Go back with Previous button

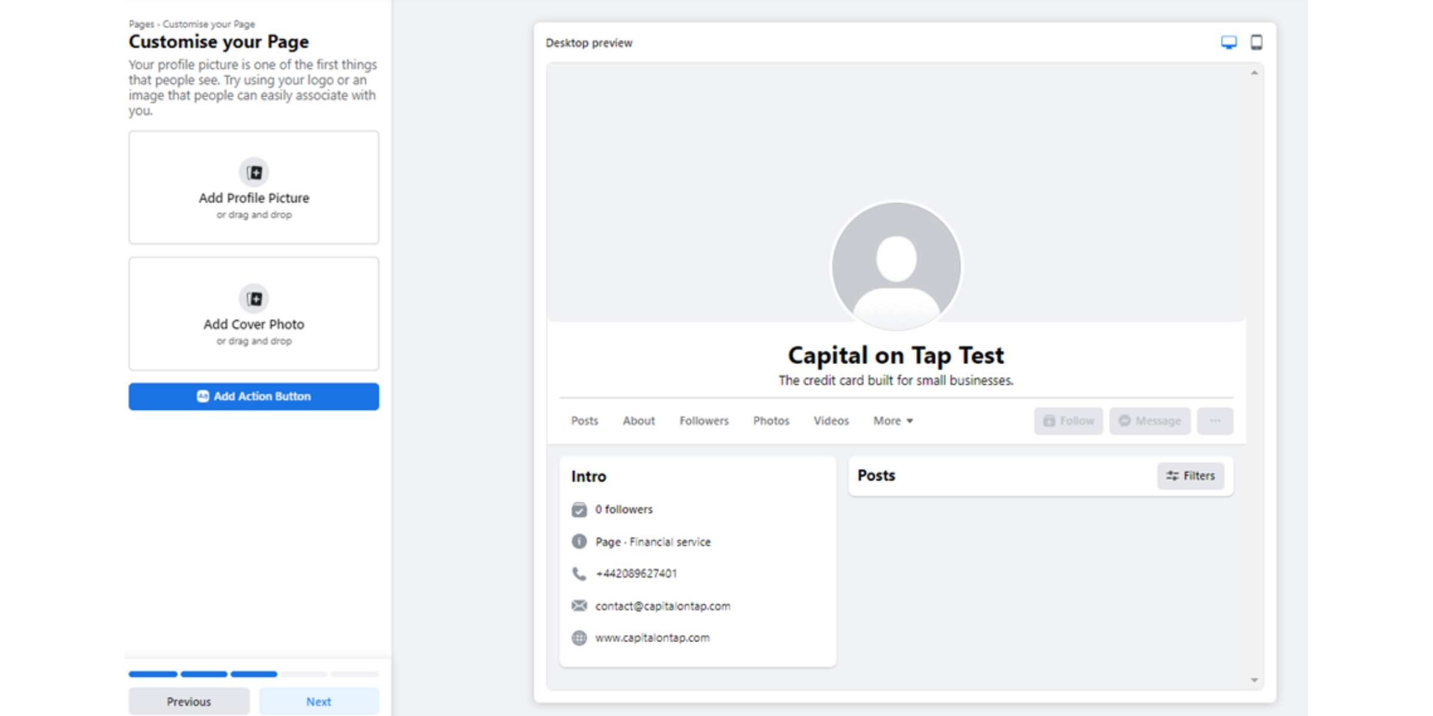tap(189, 702)
